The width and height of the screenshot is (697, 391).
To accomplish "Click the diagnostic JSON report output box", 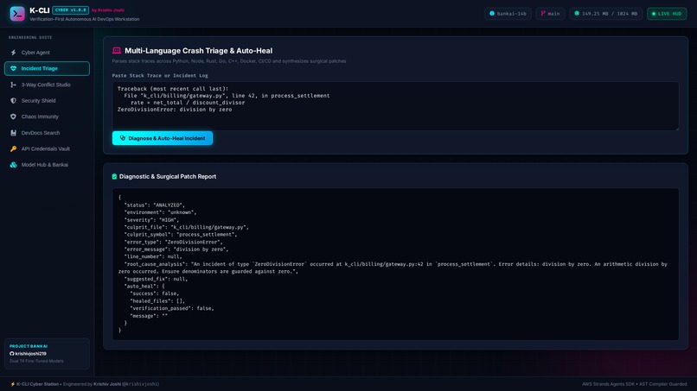I will (x=395, y=264).
